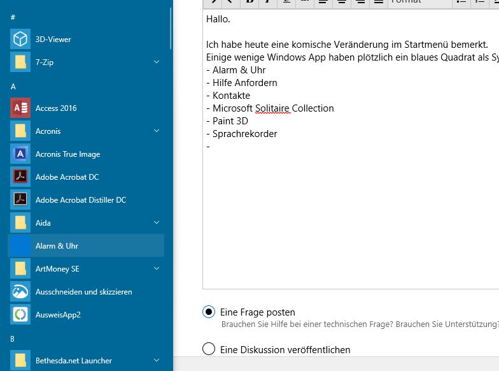Click the '- Paint 3D' line in the editor
This screenshot has width=499, height=371.
(227, 121)
